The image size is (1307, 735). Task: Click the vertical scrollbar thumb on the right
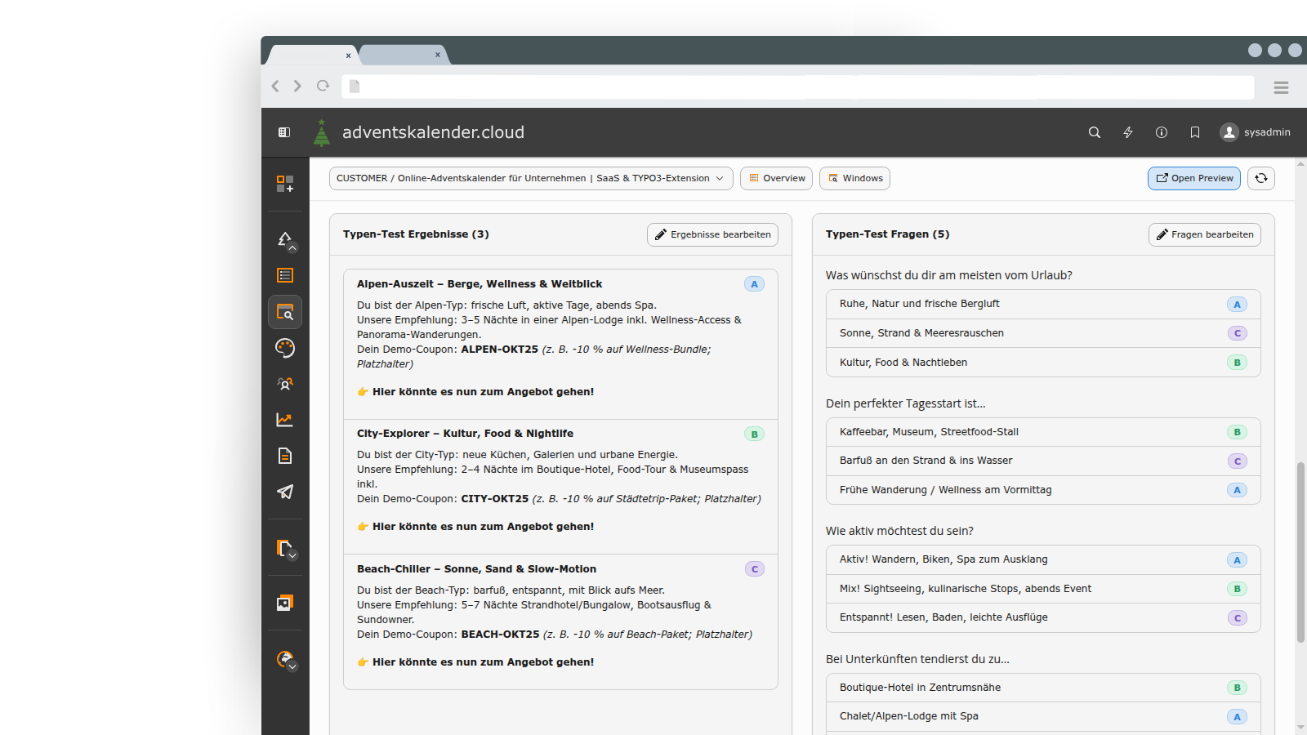tap(1300, 552)
